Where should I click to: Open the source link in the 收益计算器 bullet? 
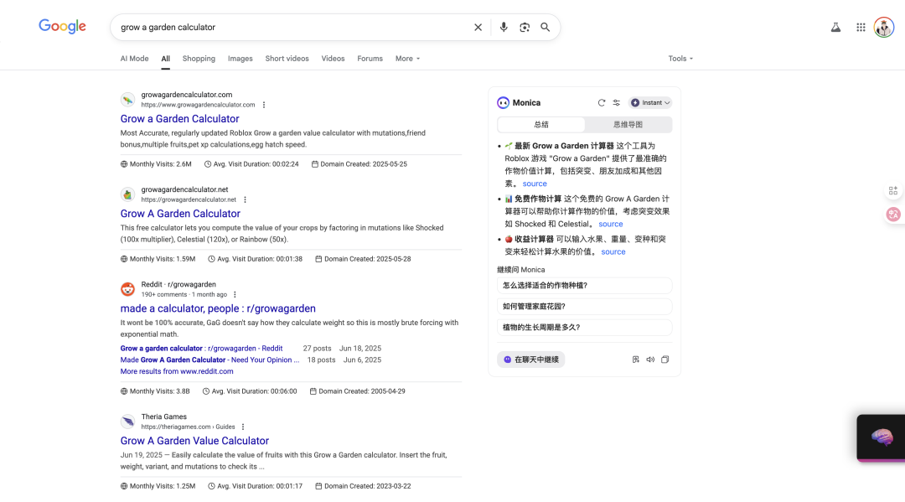tap(613, 251)
